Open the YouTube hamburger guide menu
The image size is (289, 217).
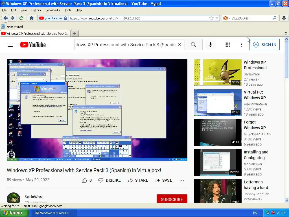coord(10,45)
